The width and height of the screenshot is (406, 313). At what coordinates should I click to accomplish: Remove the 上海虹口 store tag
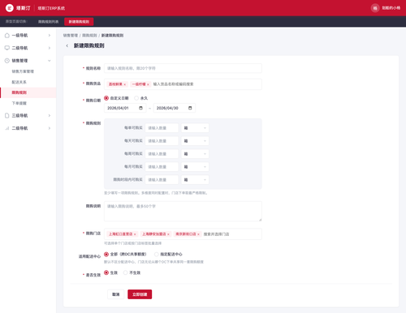[135, 234]
